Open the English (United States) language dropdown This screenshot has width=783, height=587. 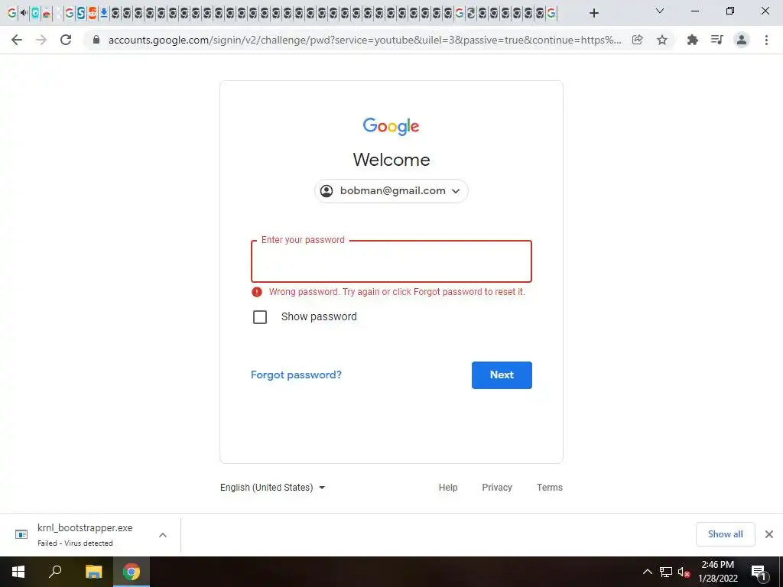tap(273, 488)
